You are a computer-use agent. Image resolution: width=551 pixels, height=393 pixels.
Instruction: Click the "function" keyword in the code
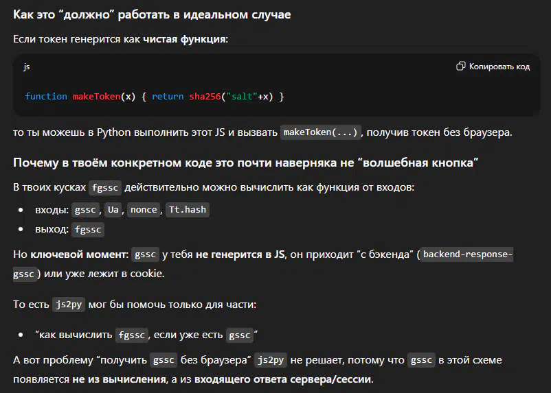(x=46, y=97)
